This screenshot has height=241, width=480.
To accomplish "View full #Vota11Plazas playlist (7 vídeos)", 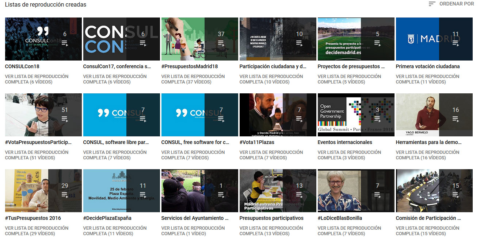I will point(271,155).
